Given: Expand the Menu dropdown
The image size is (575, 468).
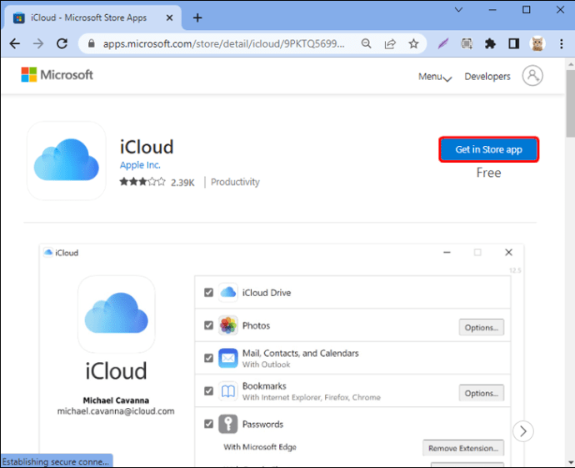Looking at the screenshot, I should click(x=435, y=77).
